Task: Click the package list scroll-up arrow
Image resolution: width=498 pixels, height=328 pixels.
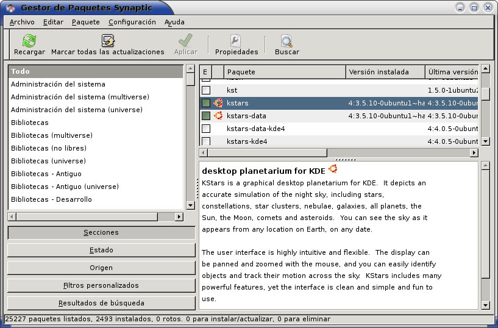Action: click(x=485, y=68)
